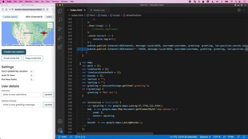Focus the new greeting message field
The width and height of the screenshot is (248, 139).
pos(21,105)
